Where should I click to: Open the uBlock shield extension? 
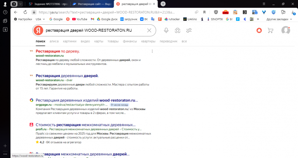[216, 12]
